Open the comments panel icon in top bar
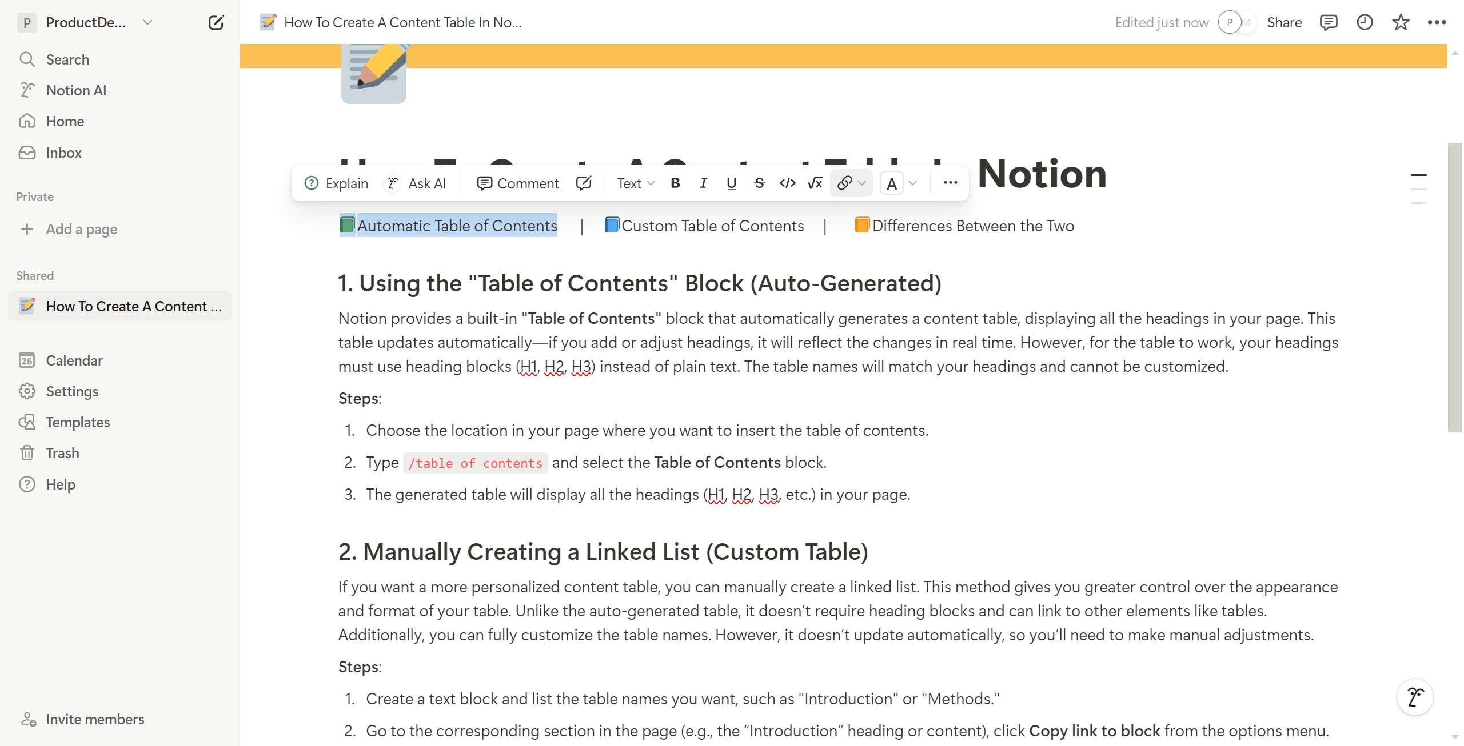1464x746 pixels. point(1328,23)
